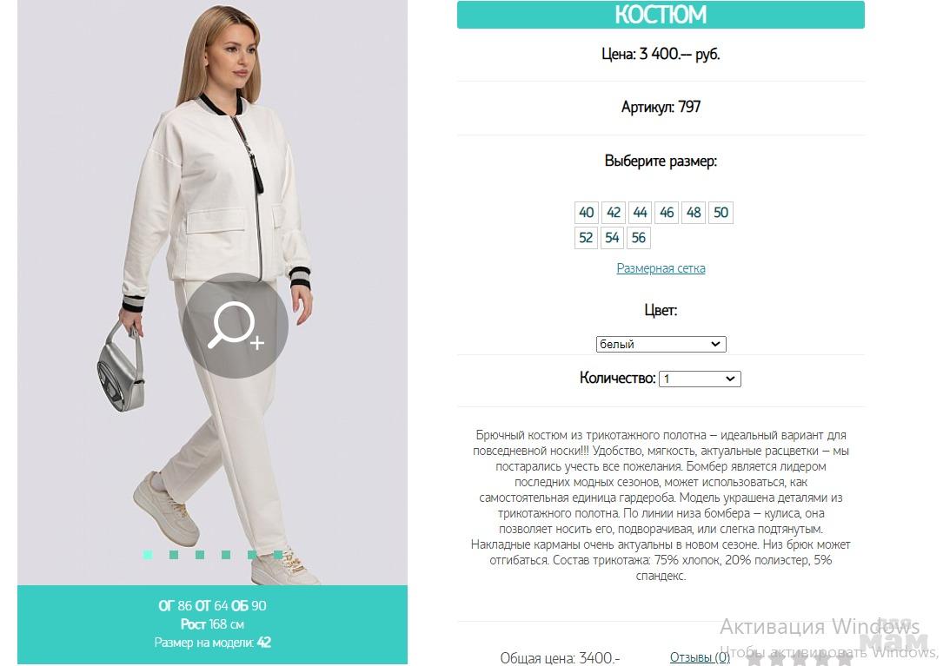Choose size 52

586,238
